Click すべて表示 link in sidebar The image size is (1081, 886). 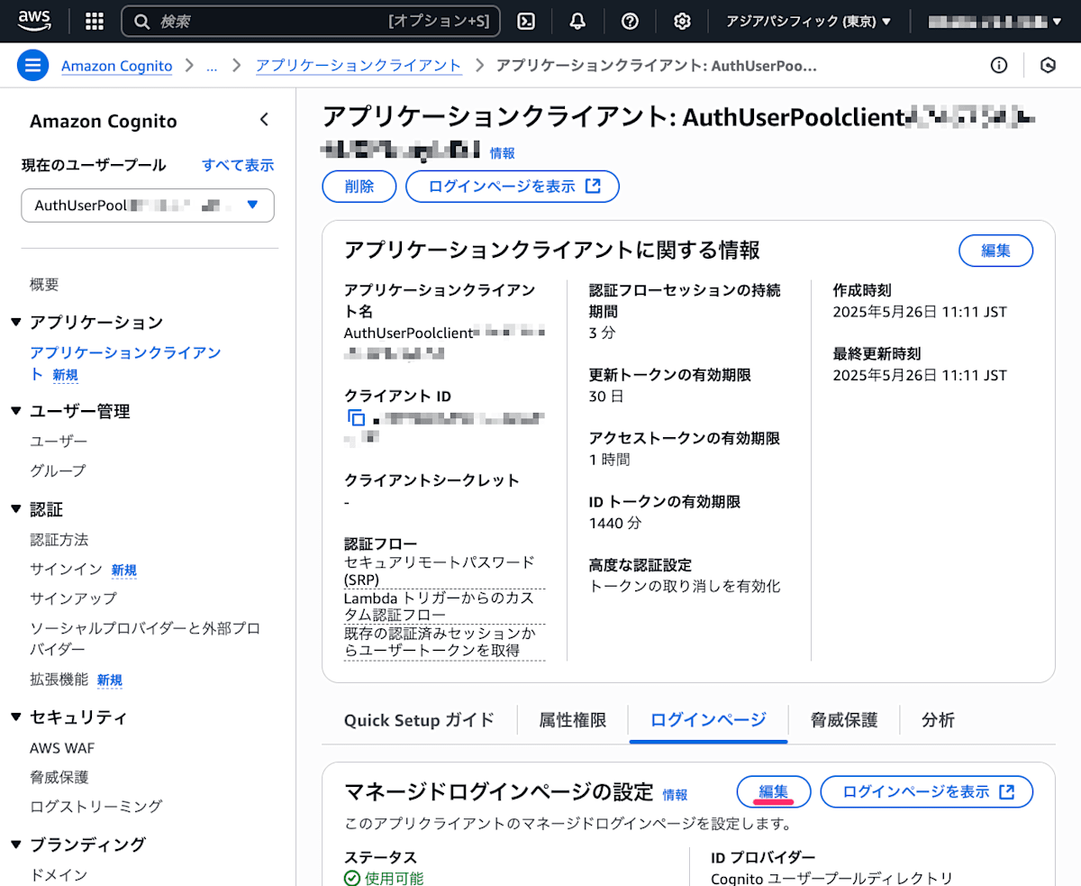tap(238, 165)
